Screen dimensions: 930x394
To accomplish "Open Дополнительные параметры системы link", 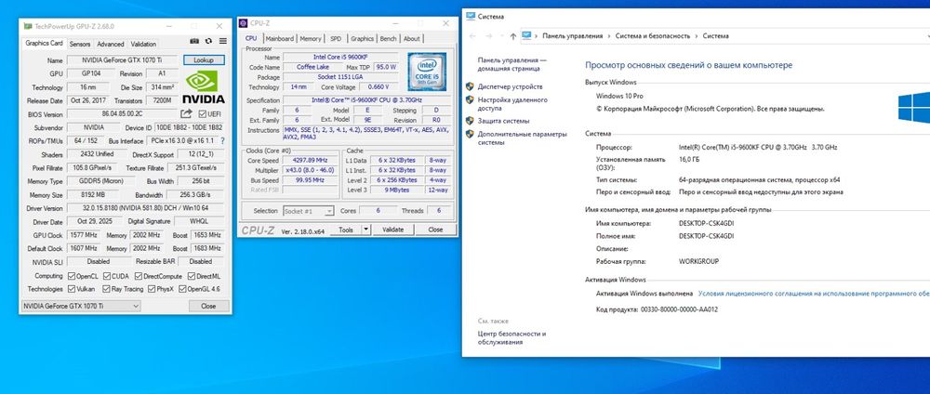I will [522, 138].
